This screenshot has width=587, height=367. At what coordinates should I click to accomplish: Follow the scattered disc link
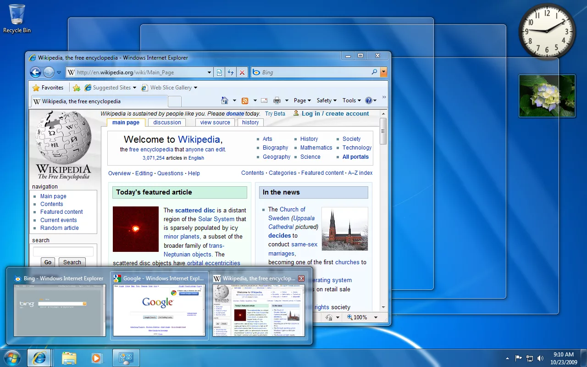195,210
